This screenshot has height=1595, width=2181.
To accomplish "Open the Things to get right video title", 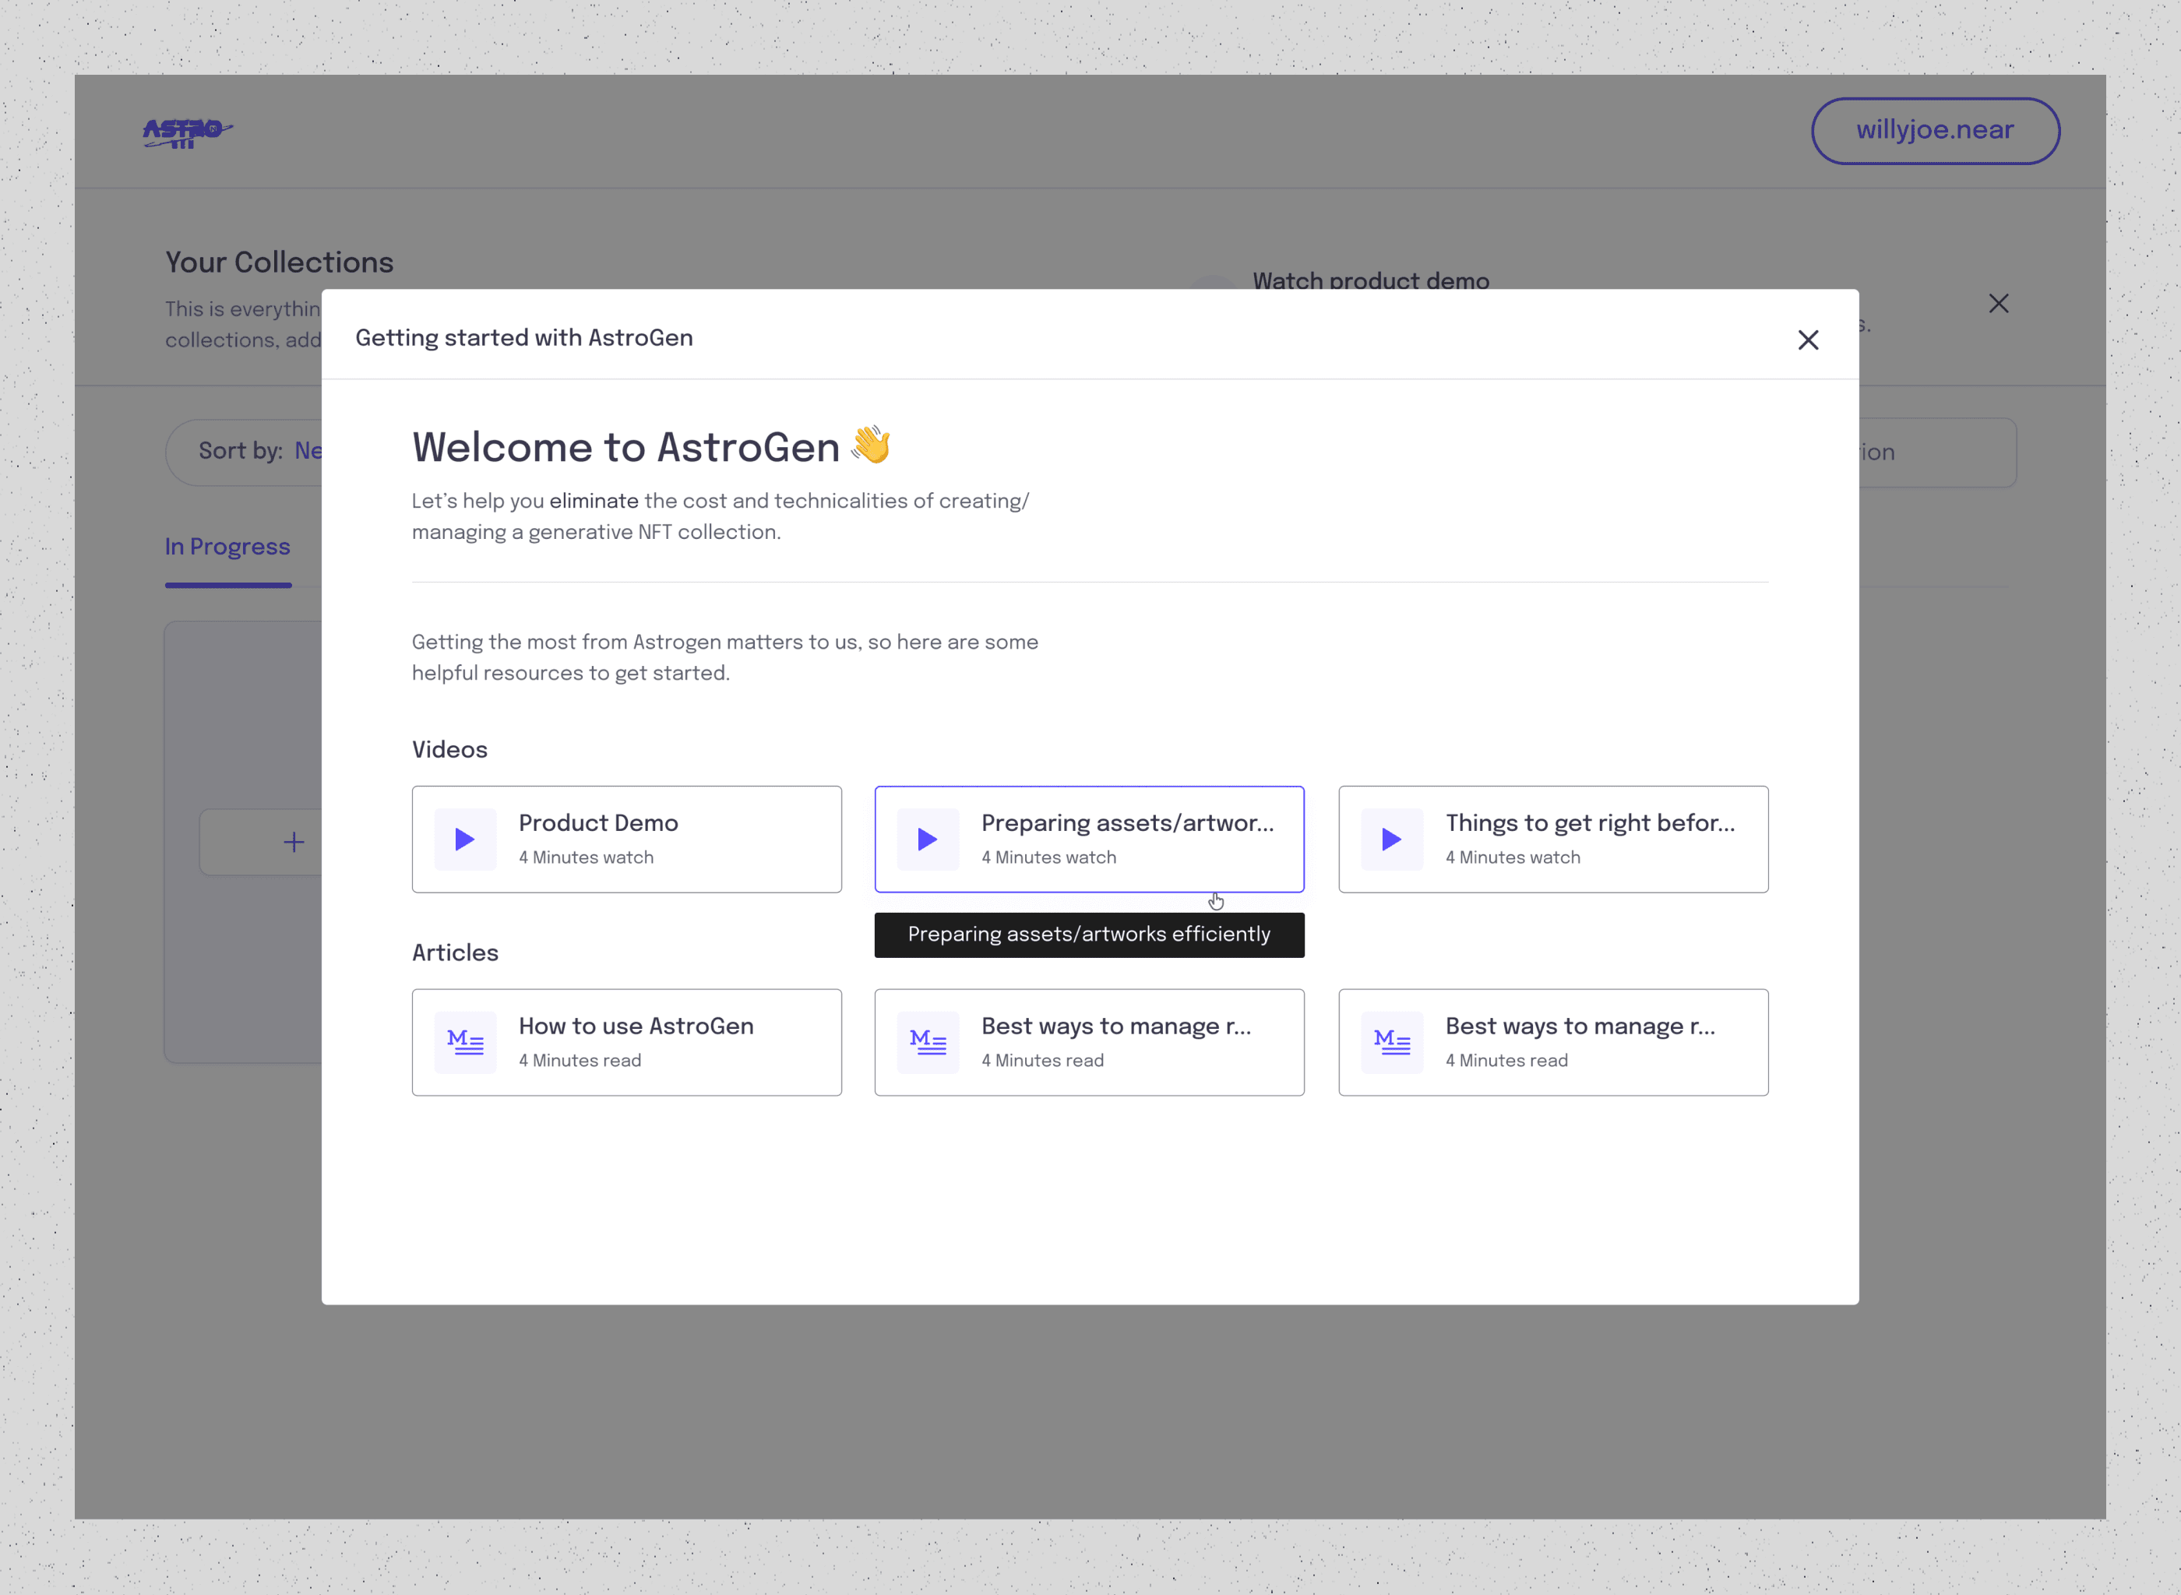I will pyautogui.click(x=1588, y=823).
